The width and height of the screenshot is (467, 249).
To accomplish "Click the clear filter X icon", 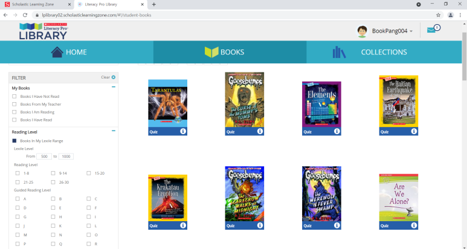I will pyautogui.click(x=114, y=77).
